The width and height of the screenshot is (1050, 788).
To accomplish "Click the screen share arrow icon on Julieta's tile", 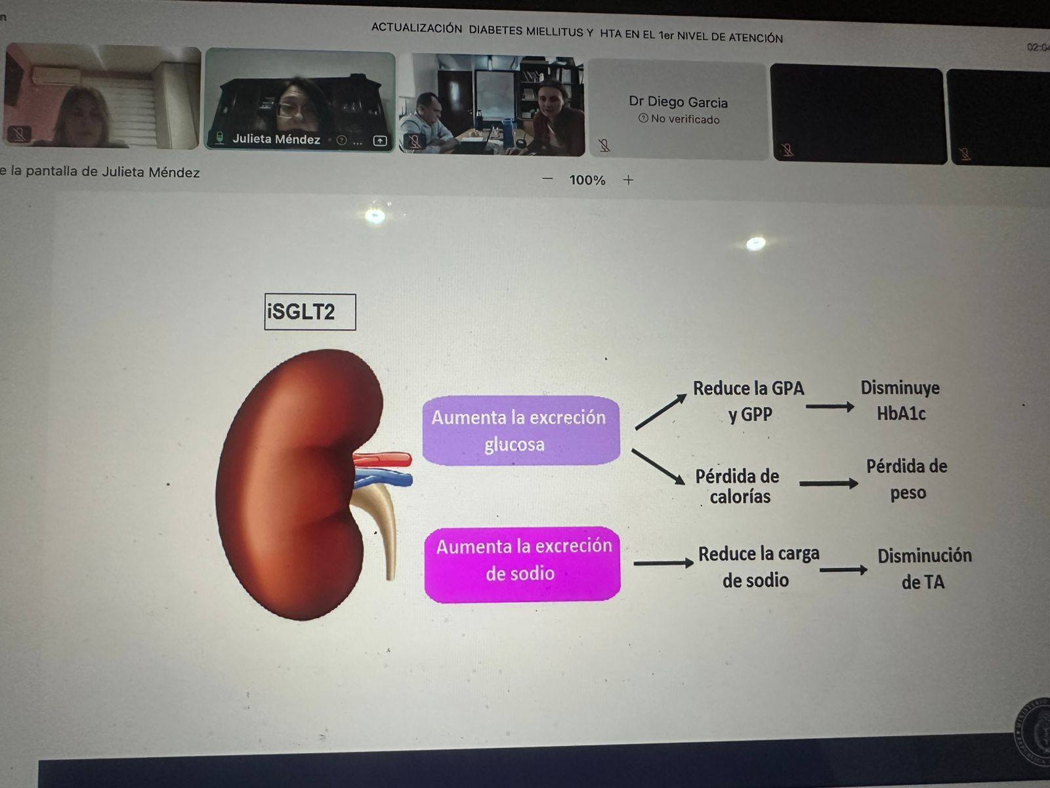I will (380, 141).
